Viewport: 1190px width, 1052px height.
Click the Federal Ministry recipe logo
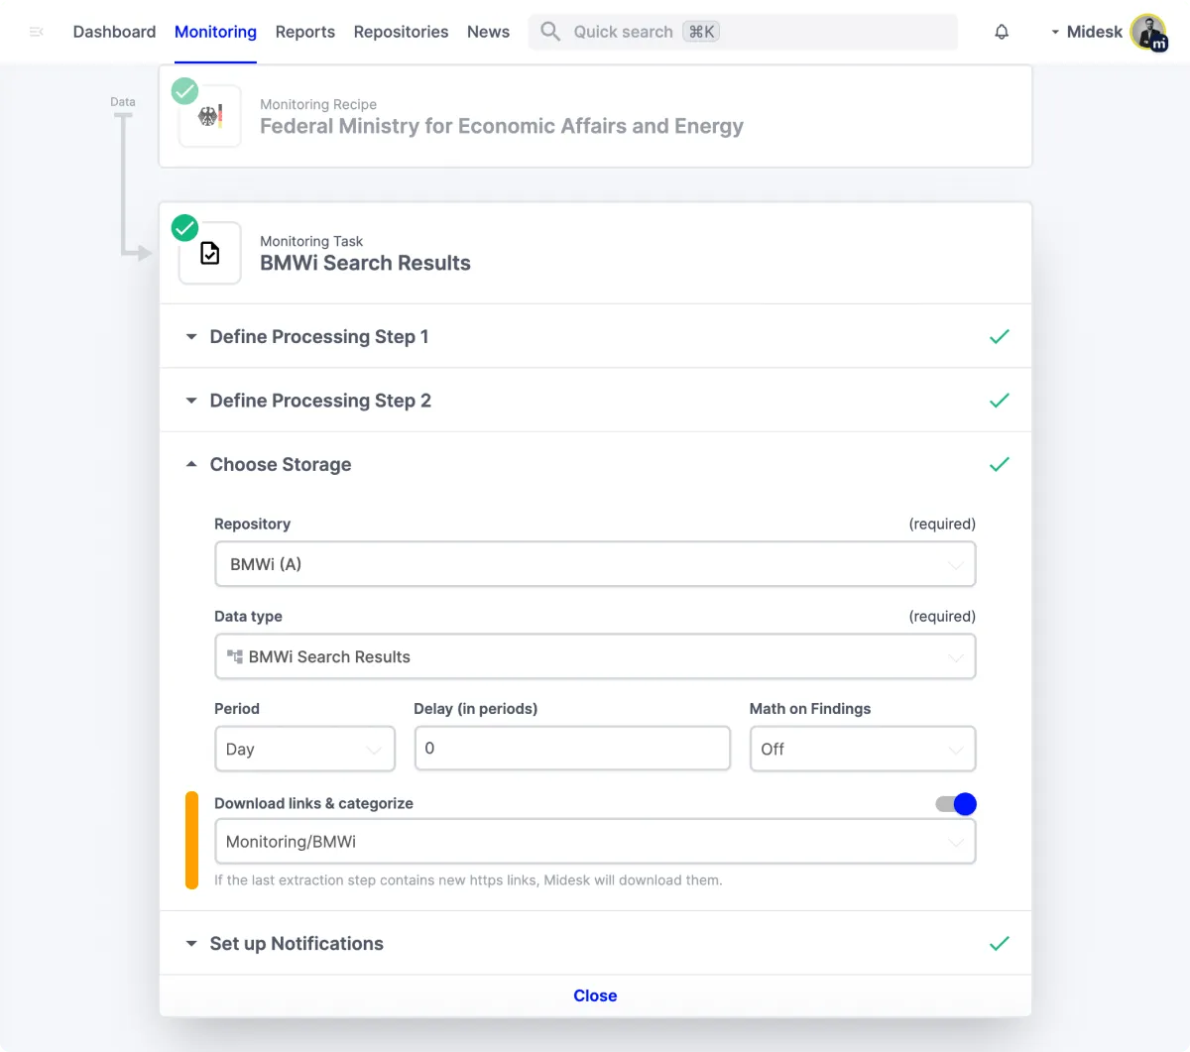click(x=210, y=117)
